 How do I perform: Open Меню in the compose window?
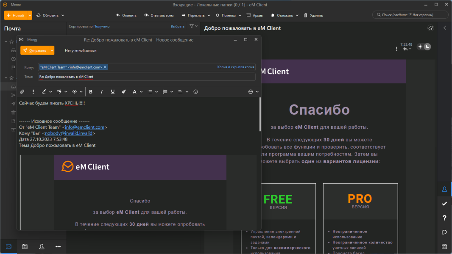tap(32, 40)
